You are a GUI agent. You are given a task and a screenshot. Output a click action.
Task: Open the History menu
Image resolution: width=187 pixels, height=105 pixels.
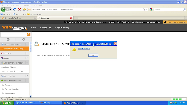click(x=18, y=5)
